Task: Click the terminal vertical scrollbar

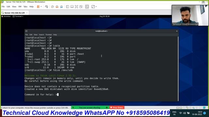Action: coord(178,69)
